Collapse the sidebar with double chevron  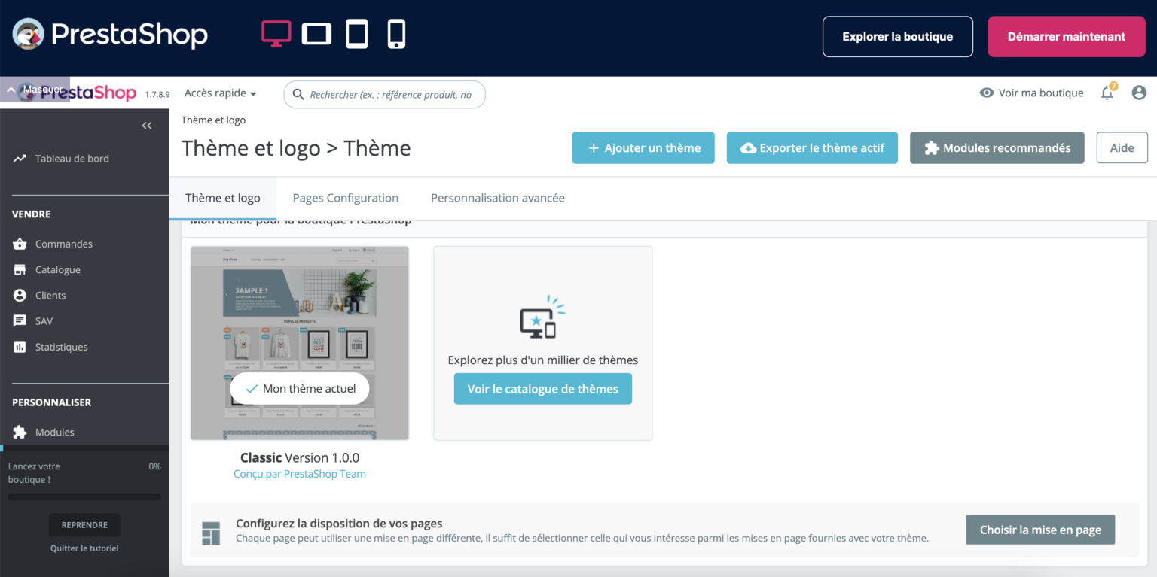[x=147, y=126]
